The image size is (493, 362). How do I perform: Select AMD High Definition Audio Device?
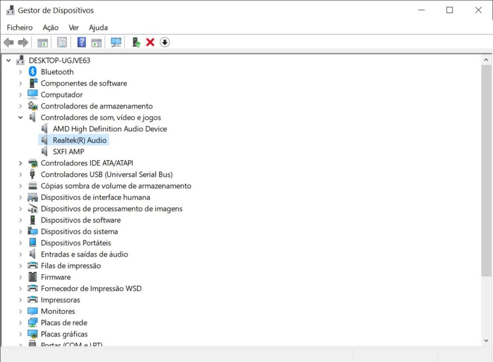(x=109, y=129)
